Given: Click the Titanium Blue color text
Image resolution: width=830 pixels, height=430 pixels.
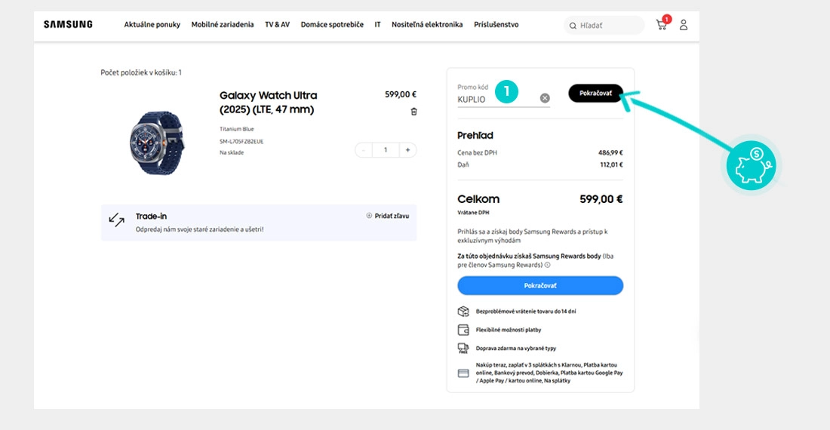Looking at the screenshot, I should tap(237, 129).
